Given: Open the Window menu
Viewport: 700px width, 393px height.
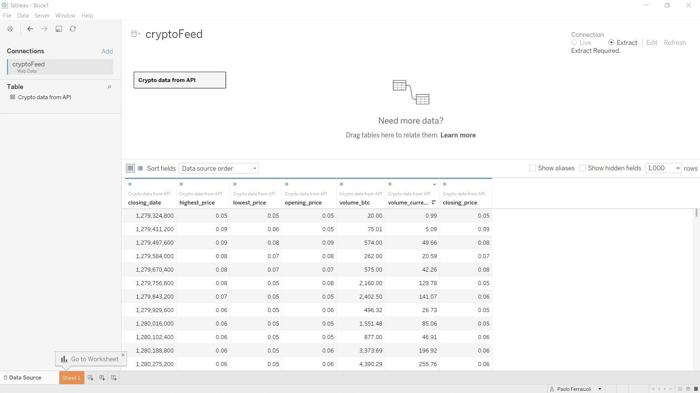Looking at the screenshot, I should [65, 15].
